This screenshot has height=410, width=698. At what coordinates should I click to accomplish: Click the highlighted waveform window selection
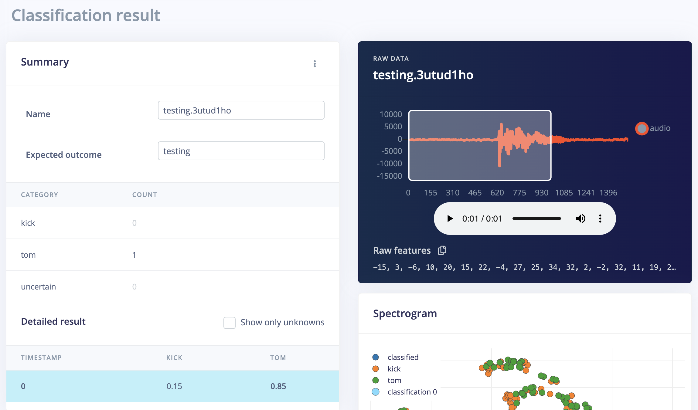pos(480,145)
